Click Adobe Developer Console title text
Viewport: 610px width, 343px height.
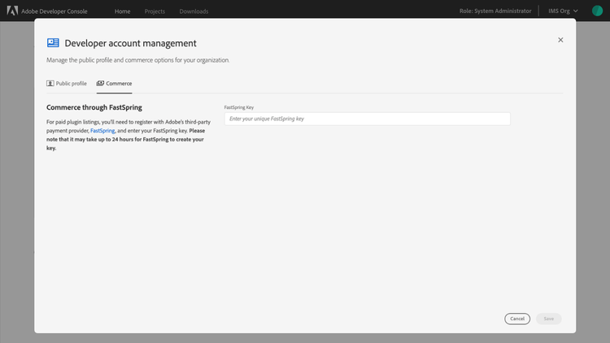point(54,11)
